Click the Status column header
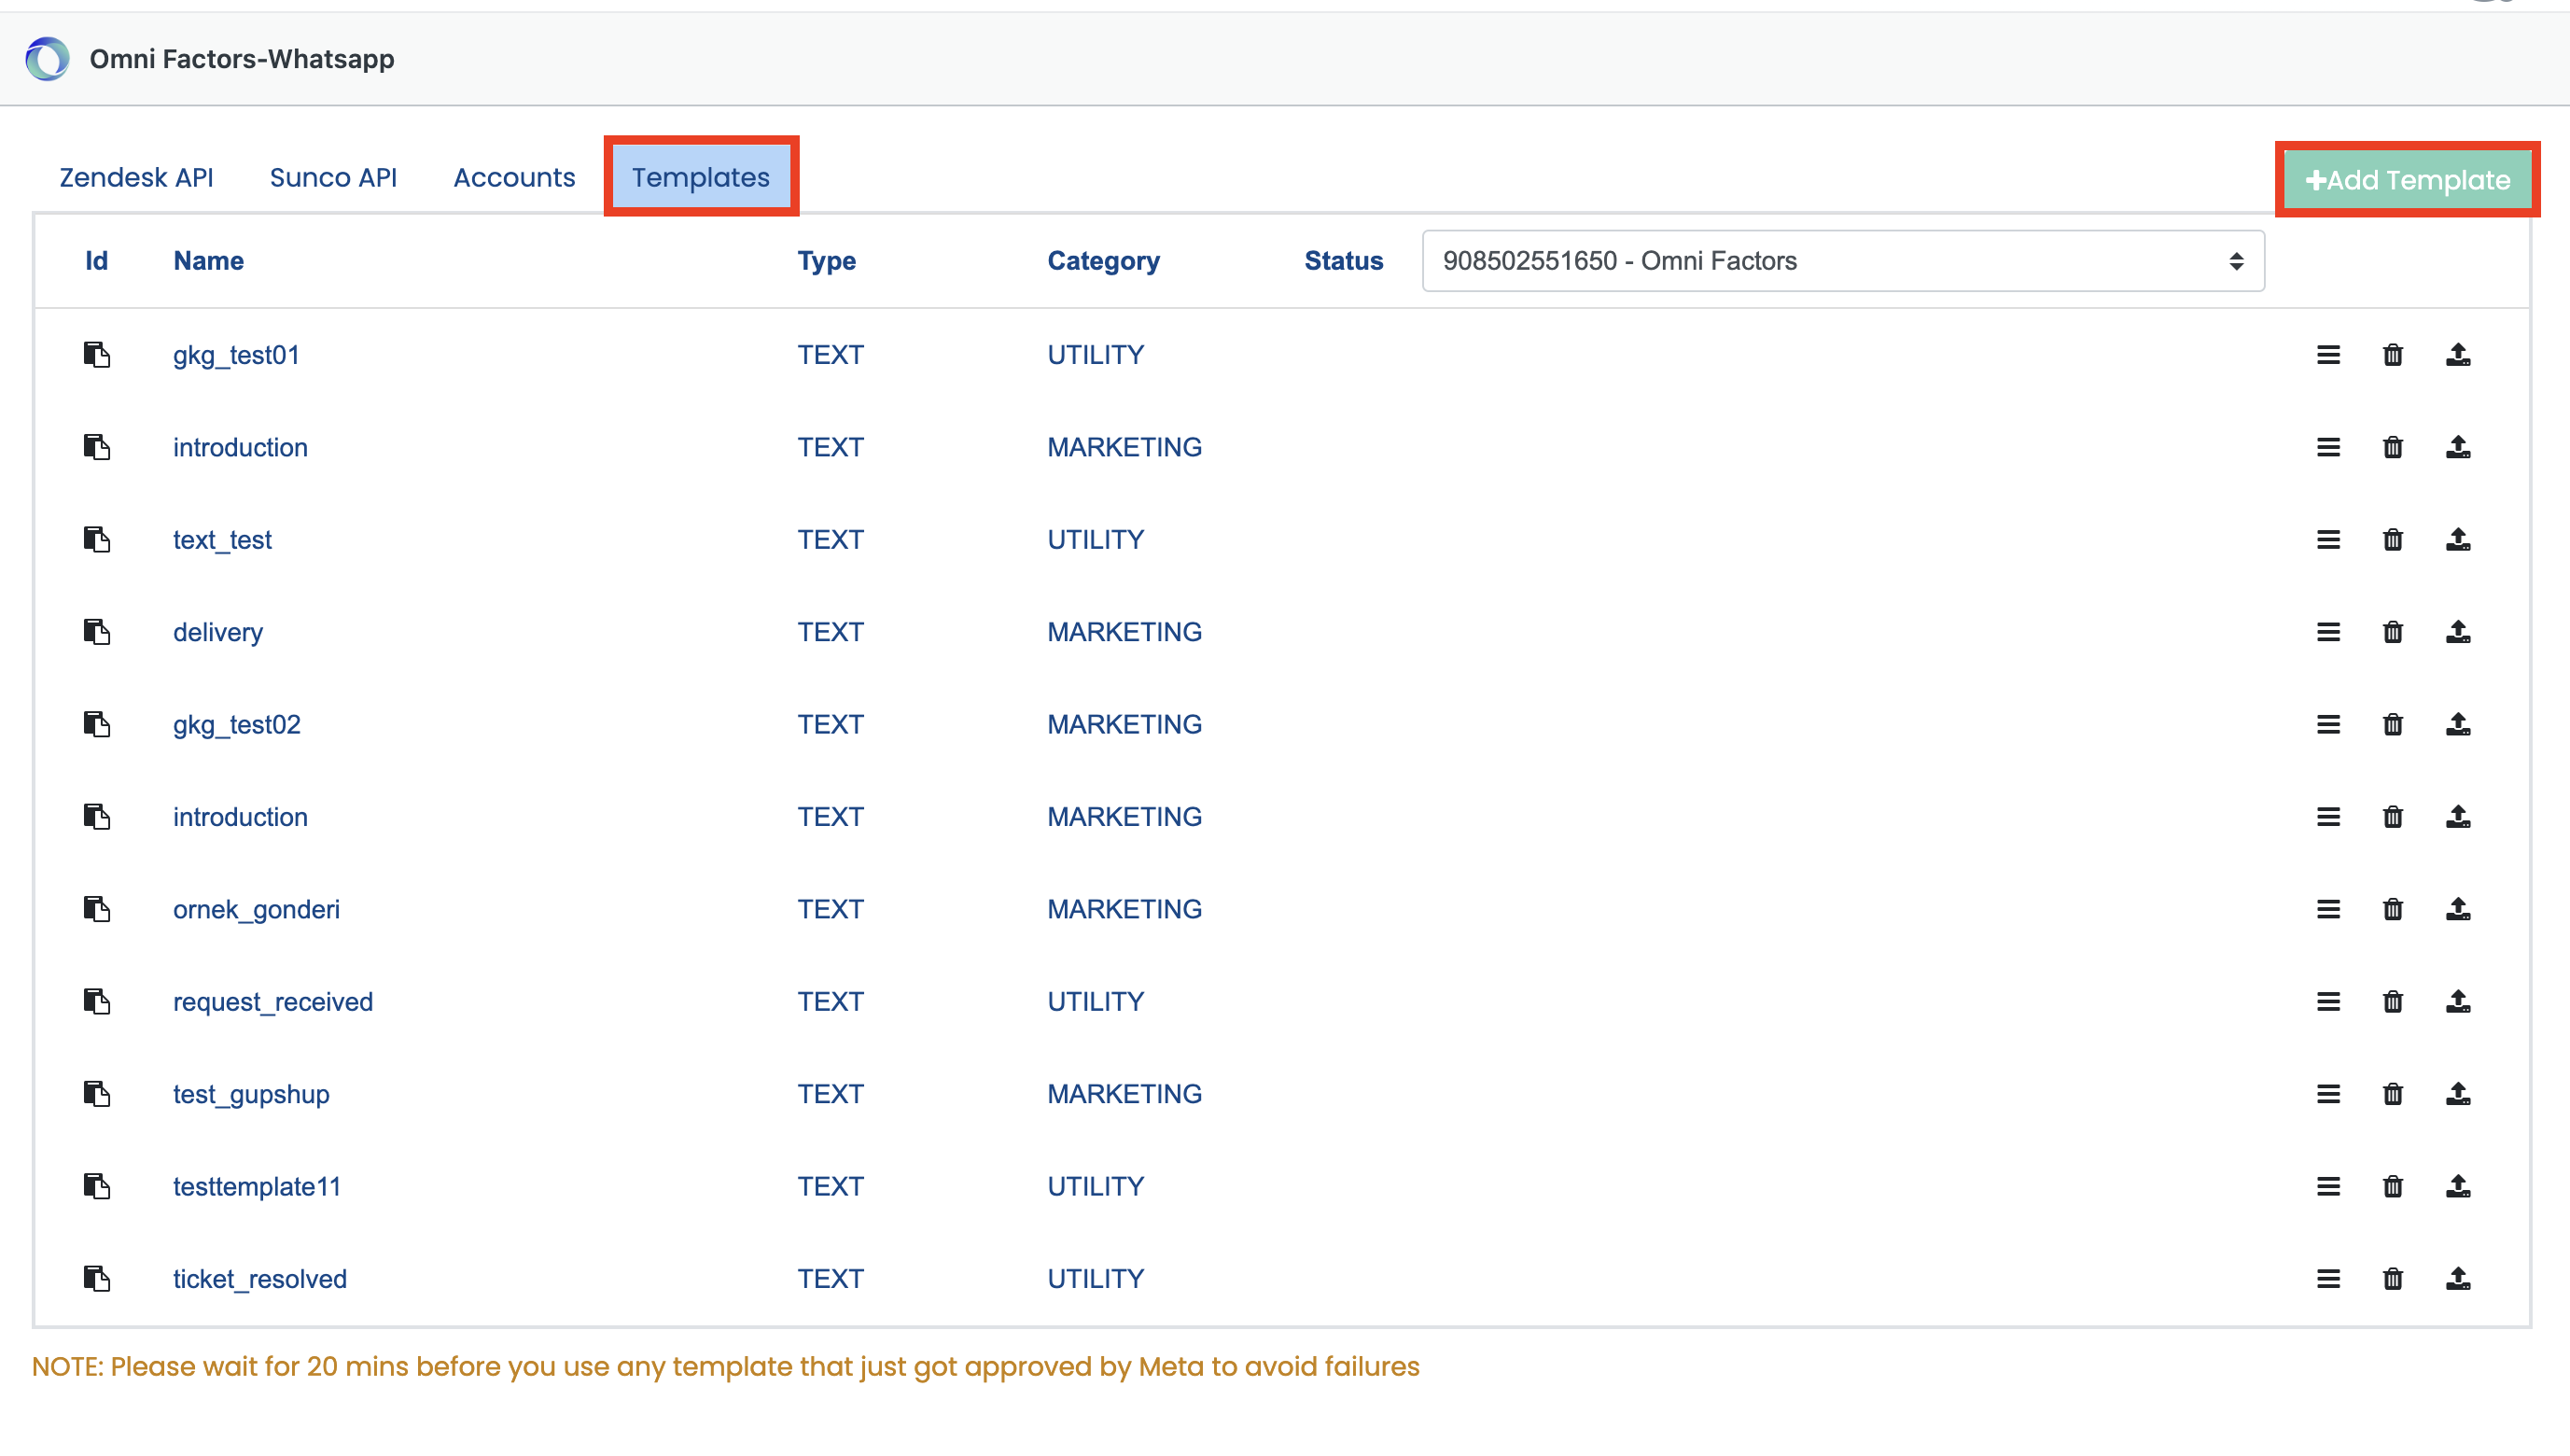 (1344, 261)
